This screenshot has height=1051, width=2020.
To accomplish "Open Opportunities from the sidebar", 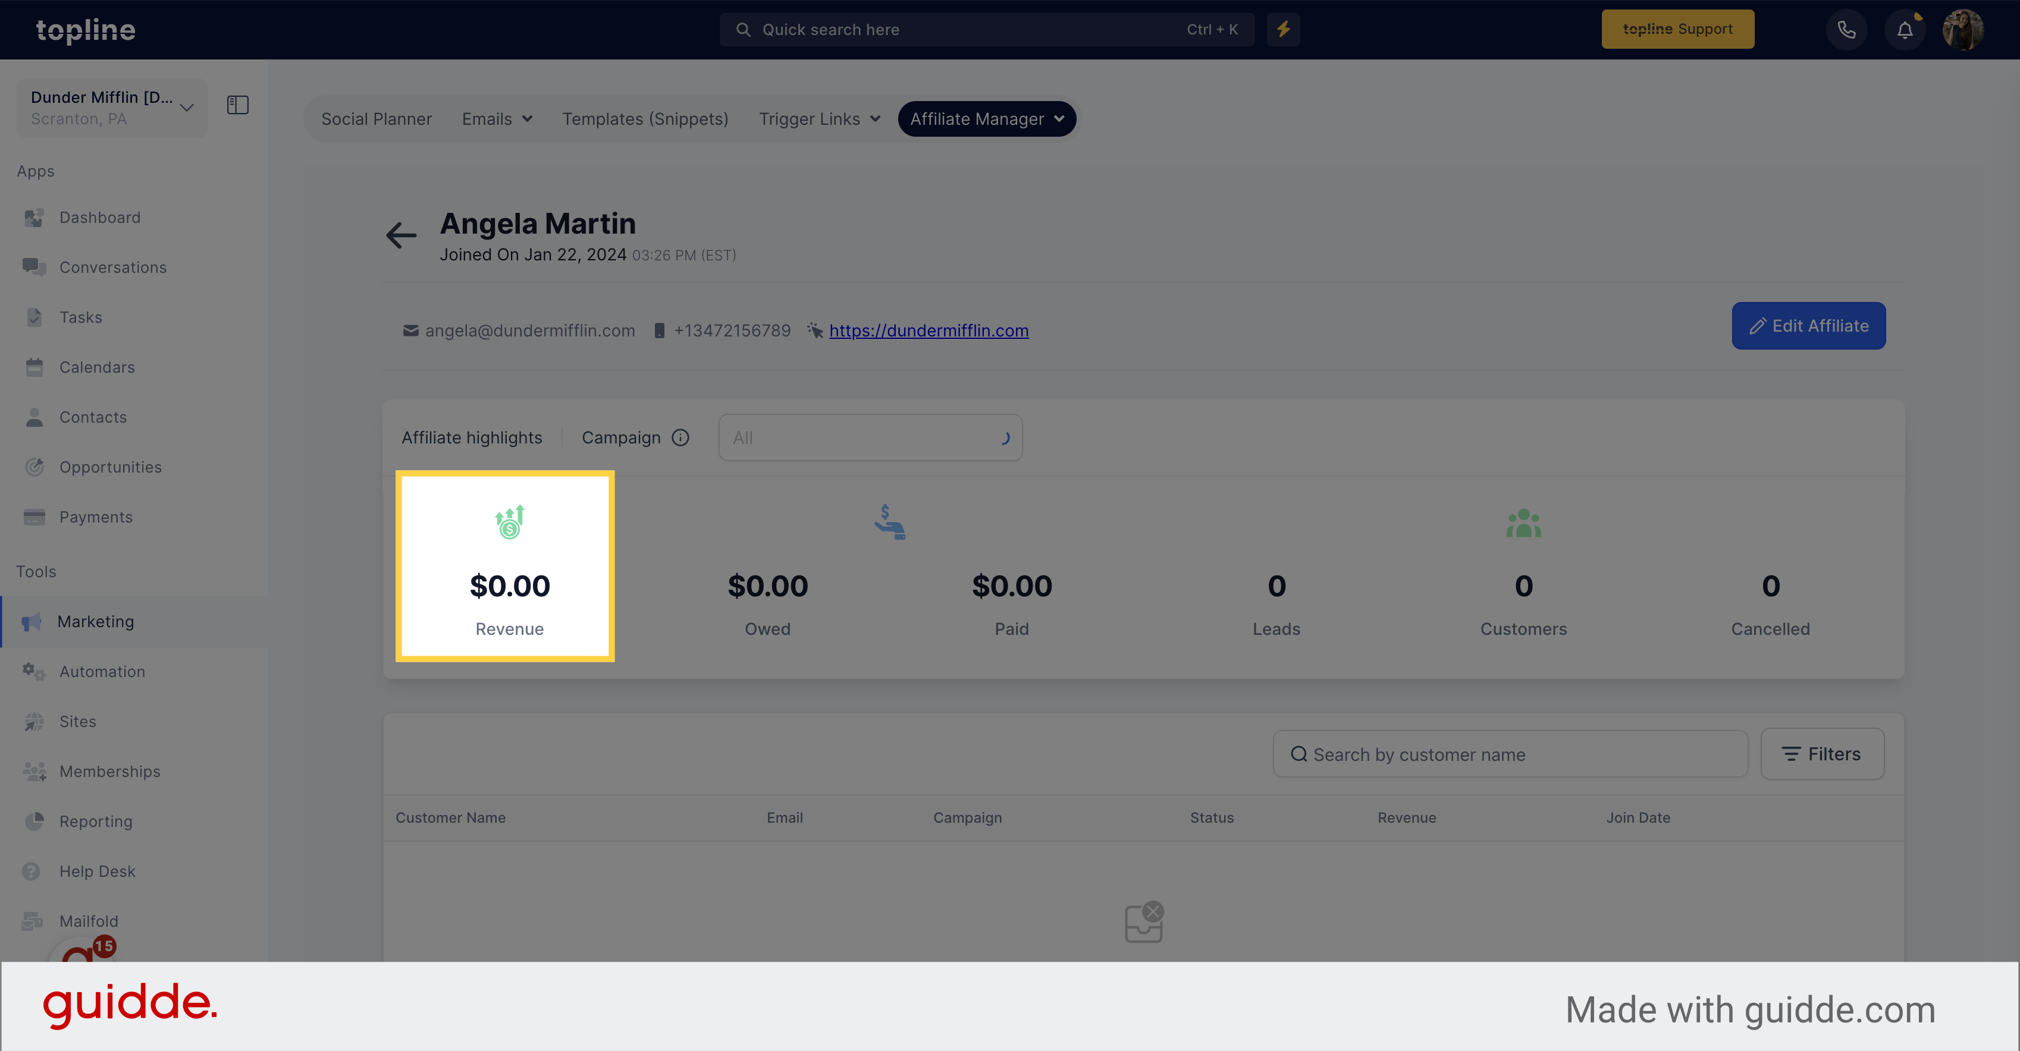I will 111,467.
